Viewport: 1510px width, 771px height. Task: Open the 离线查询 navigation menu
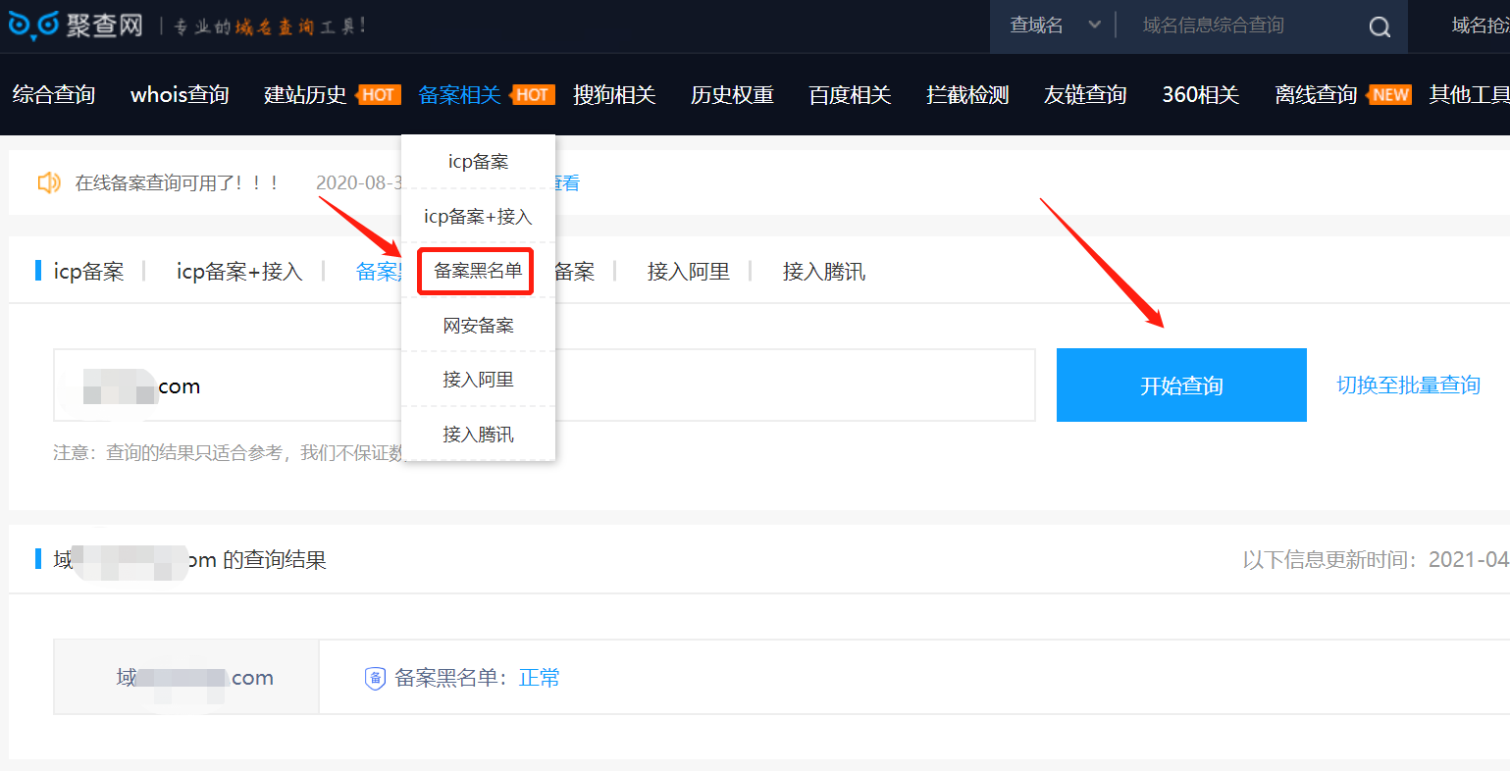tap(1315, 95)
